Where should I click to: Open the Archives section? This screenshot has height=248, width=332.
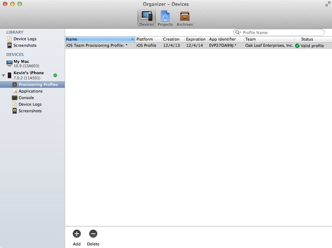tap(185, 18)
